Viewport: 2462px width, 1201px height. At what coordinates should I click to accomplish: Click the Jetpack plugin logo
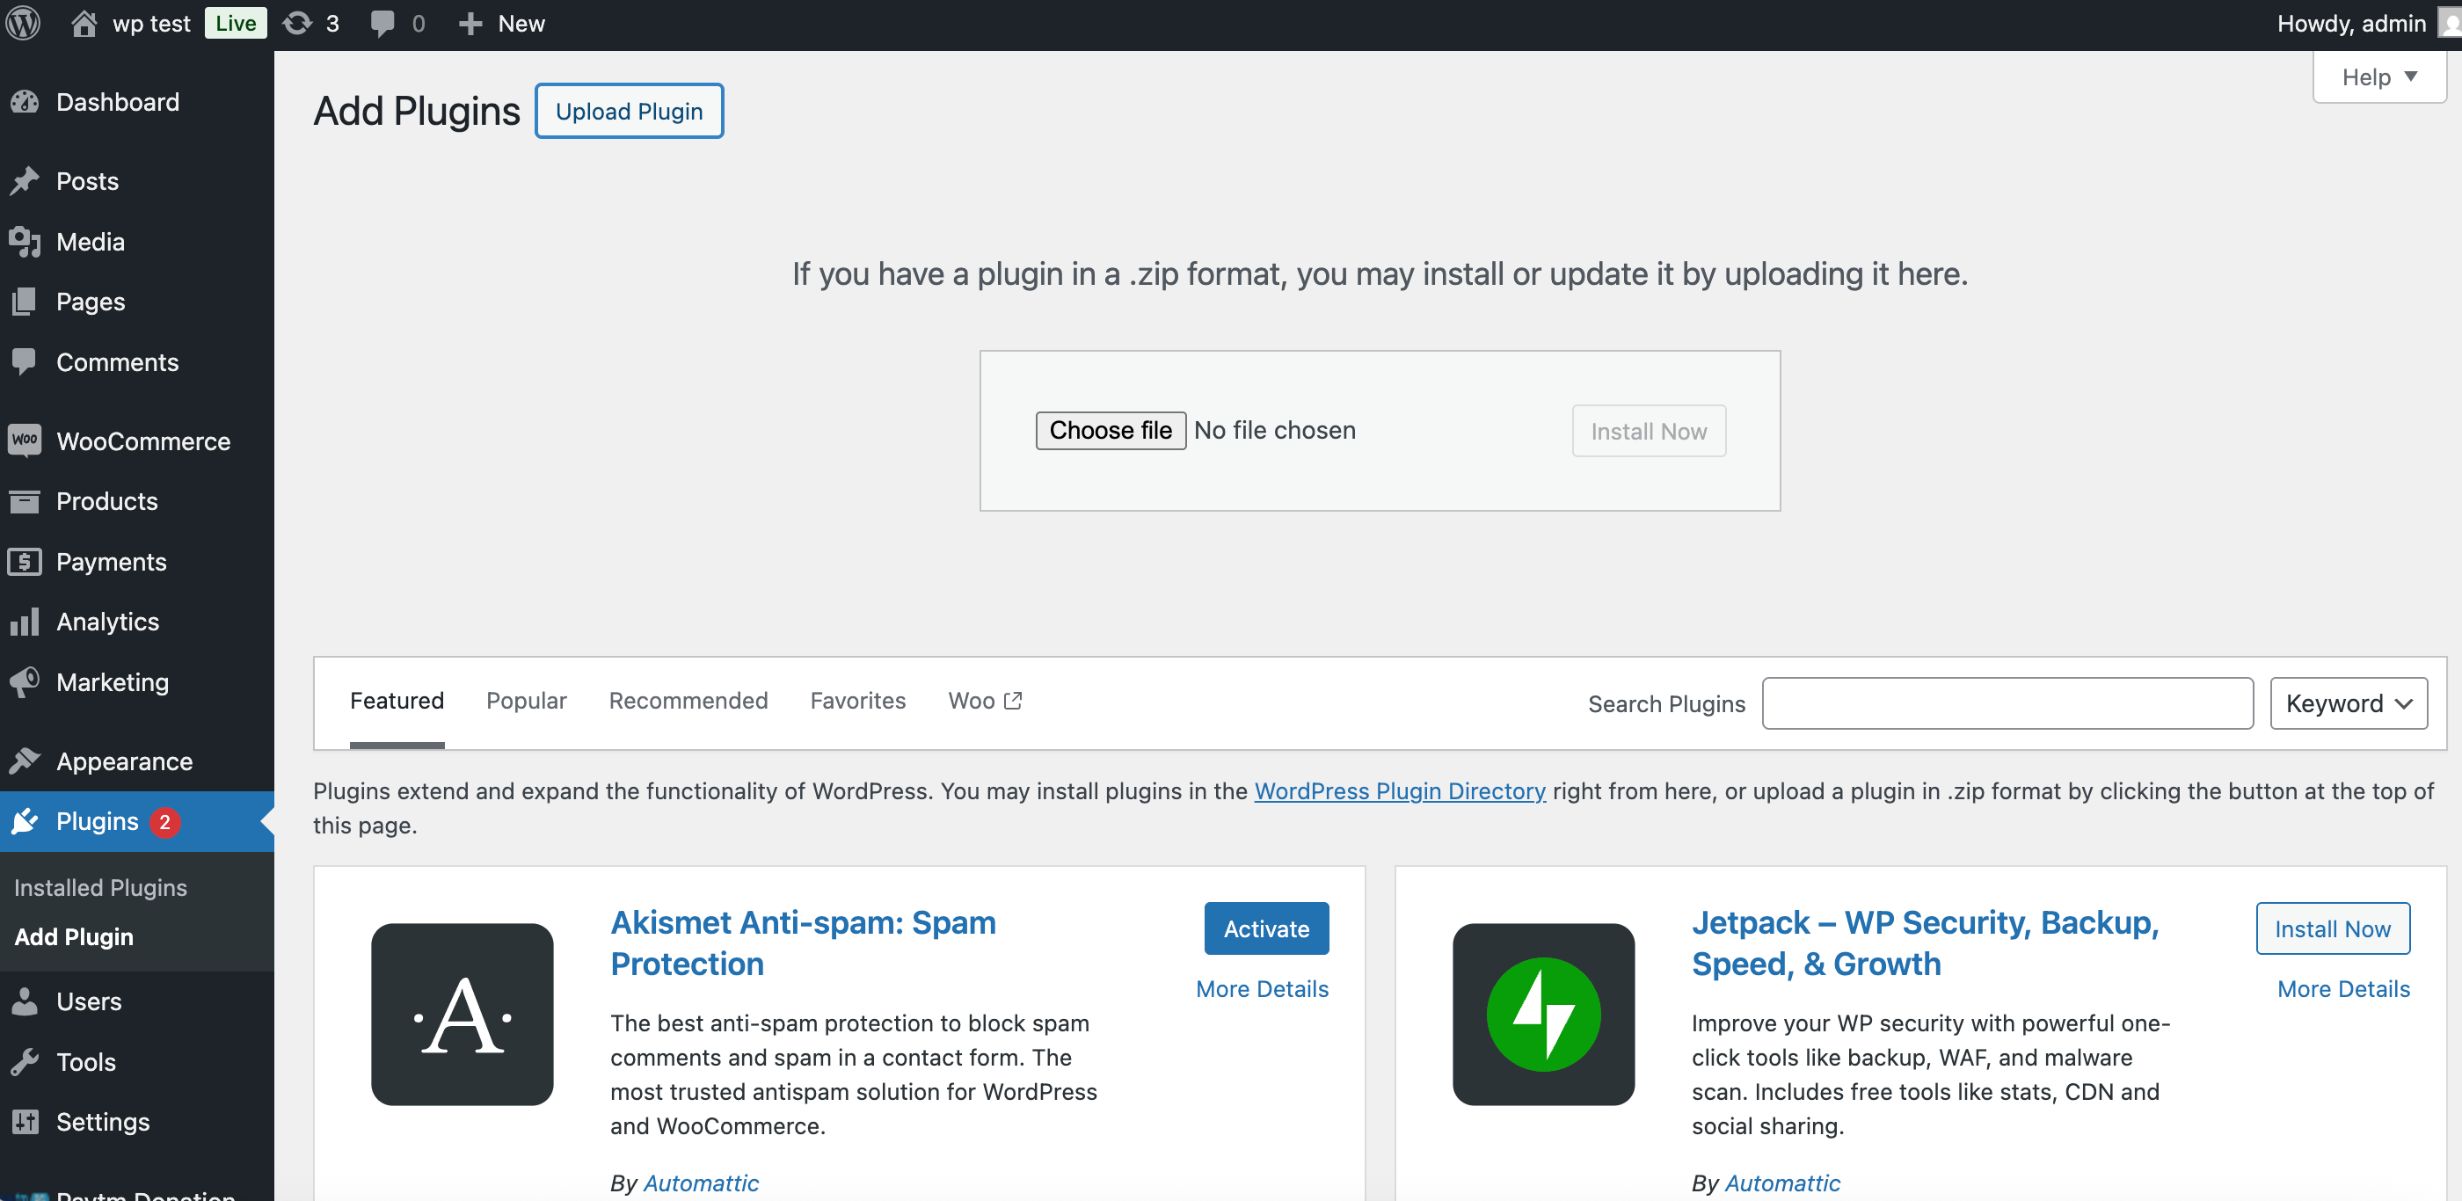tap(1543, 1014)
